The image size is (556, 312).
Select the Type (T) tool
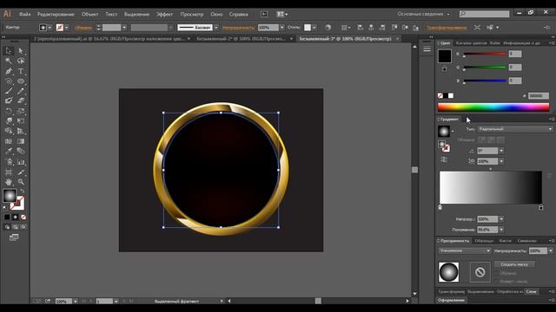coord(21,71)
